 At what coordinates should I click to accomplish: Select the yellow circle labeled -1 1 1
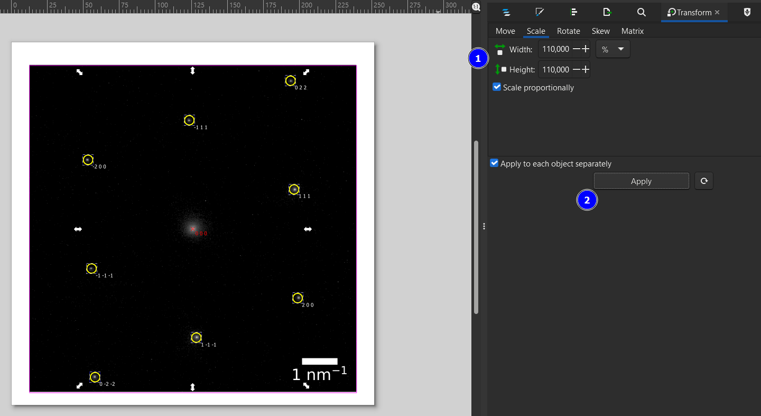point(189,121)
